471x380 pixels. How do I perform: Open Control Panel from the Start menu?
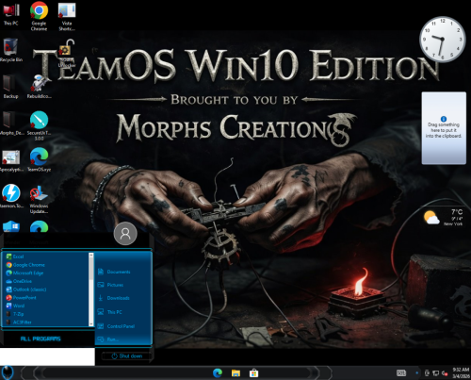tap(116, 326)
